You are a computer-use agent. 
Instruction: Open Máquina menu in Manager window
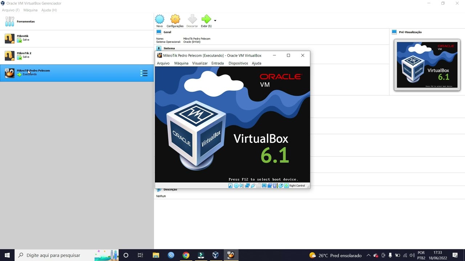(x=31, y=10)
